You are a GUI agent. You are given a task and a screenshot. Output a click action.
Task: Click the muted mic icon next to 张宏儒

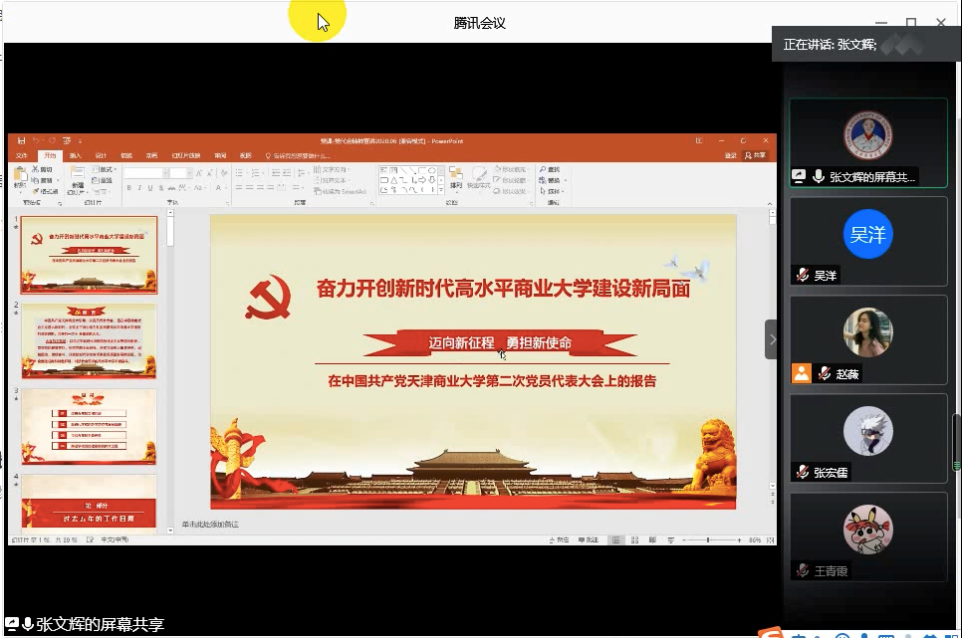point(802,472)
